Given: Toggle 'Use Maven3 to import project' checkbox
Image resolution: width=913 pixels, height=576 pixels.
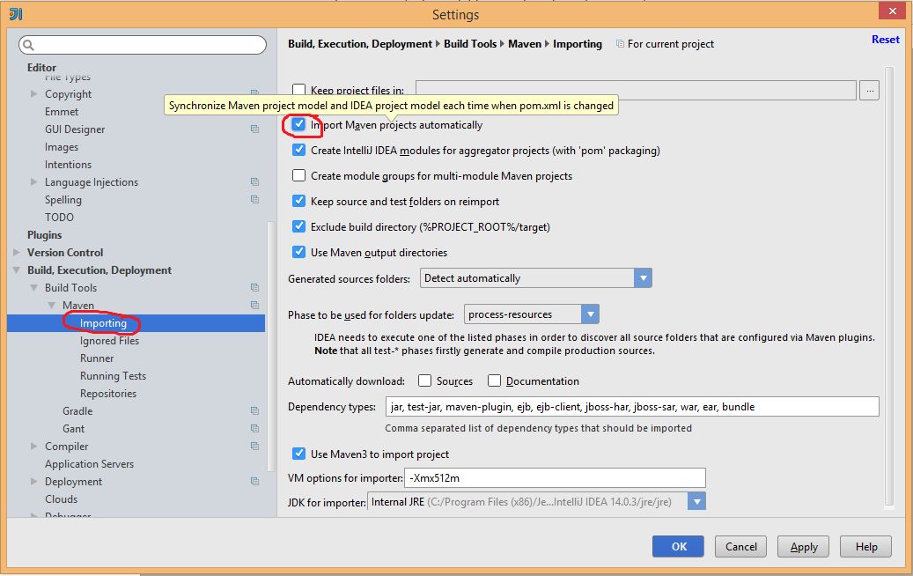Looking at the screenshot, I should [298, 453].
